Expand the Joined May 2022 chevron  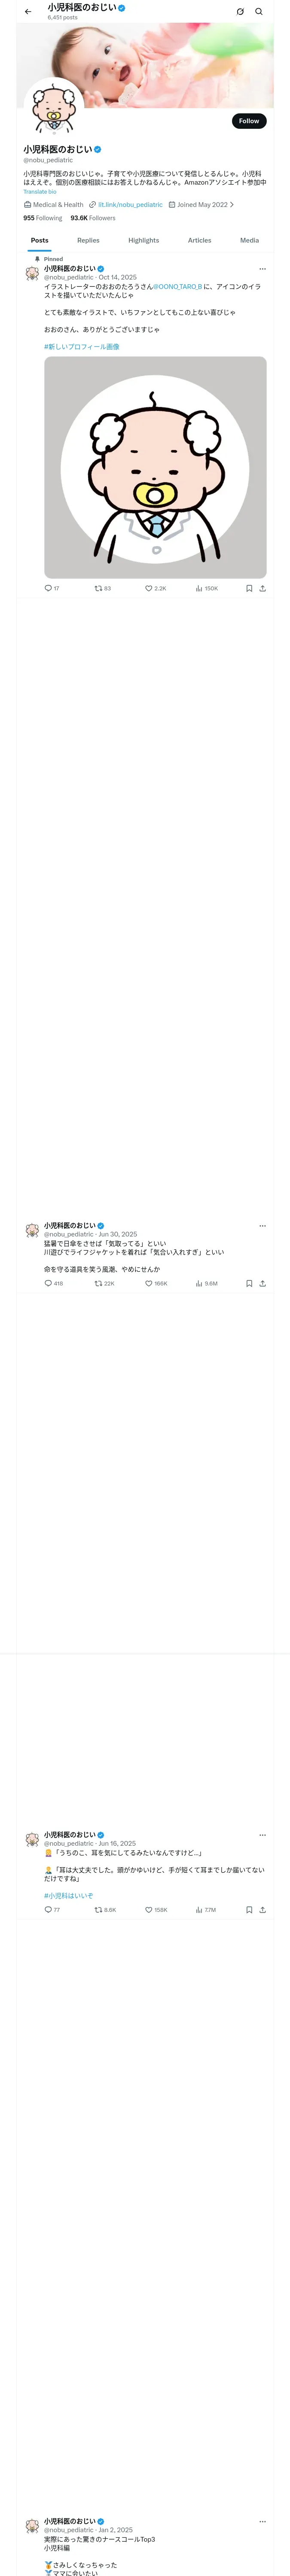pos(232,205)
